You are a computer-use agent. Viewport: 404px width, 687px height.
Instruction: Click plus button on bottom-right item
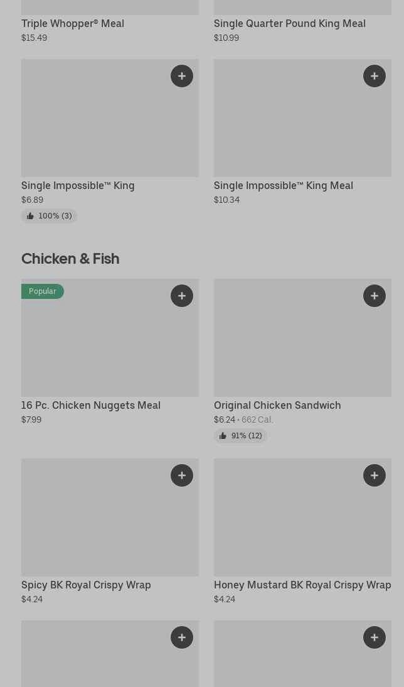coord(375,637)
